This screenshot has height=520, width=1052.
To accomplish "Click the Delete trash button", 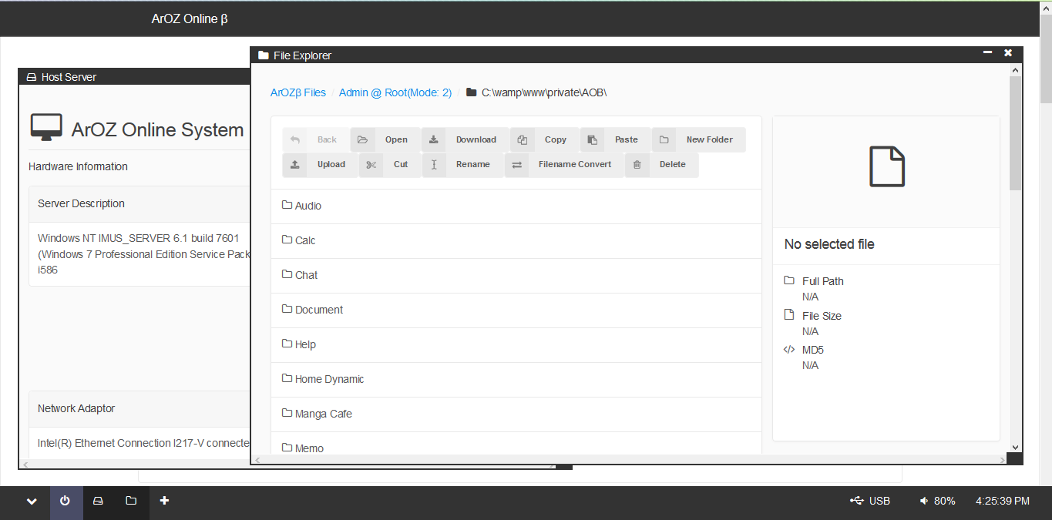I will [661, 164].
